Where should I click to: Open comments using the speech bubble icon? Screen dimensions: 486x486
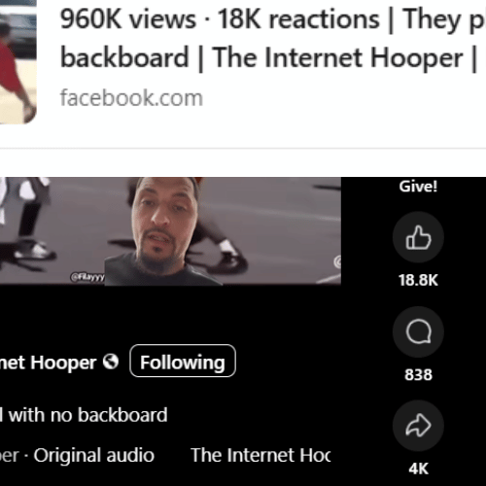point(418,331)
